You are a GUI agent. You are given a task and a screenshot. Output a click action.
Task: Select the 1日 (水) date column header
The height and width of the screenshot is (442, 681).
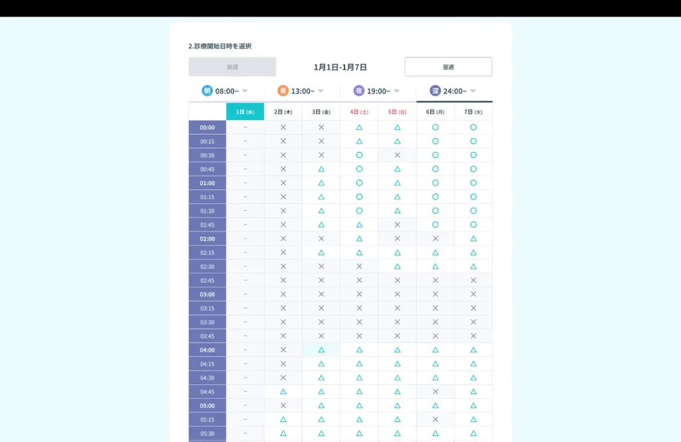245,111
